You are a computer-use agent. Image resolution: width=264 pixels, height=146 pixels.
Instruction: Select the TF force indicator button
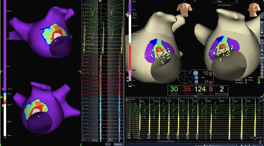(x=196, y=73)
